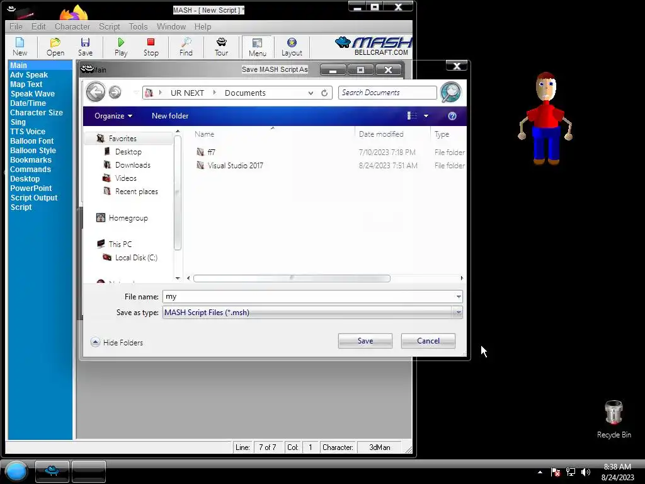This screenshot has width=645, height=484.
Task: Go back with the dialog's back arrow
Action: pos(96,92)
